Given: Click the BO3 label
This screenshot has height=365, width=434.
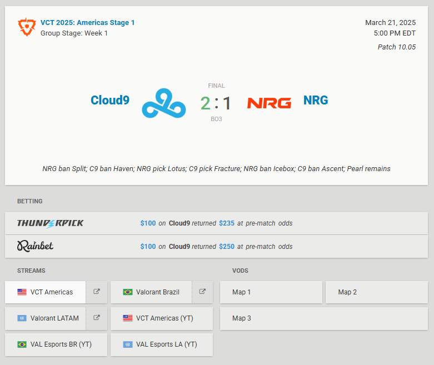Looking at the screenshot, I should coord(217,119).
